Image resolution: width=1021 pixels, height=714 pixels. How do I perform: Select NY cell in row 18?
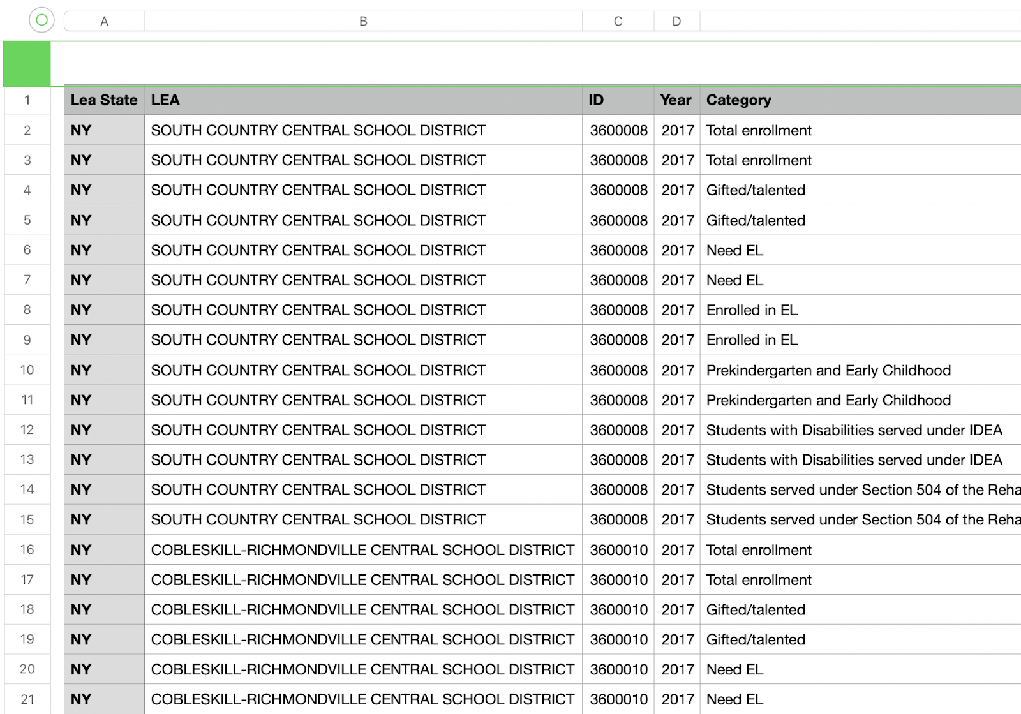point(104,609)
